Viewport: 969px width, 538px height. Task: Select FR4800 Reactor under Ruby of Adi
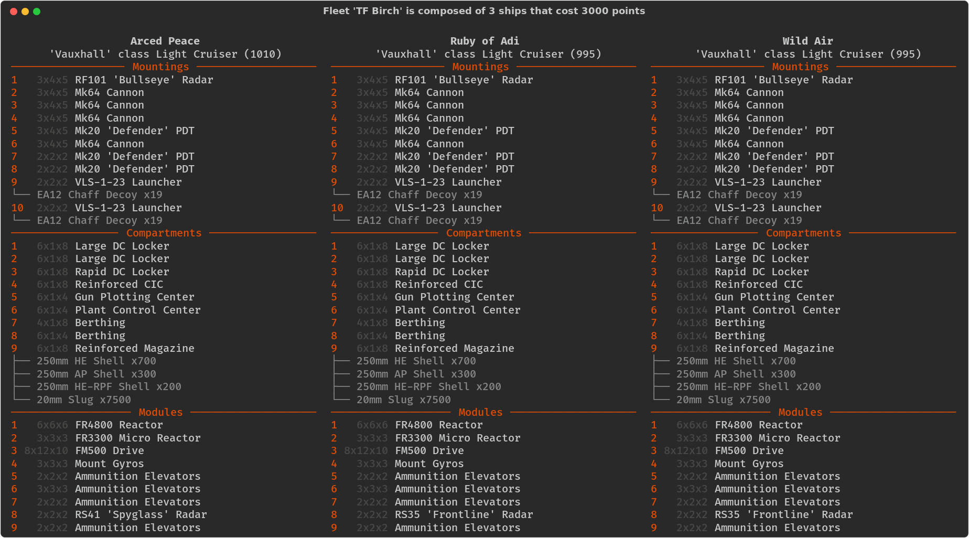[438, 425]
